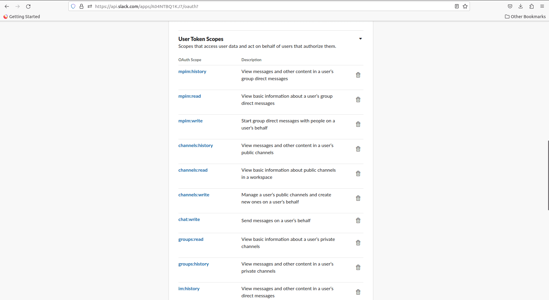The height and width of the screenshot is (300, 549).
Task: Open the downloads panel
Action: tap(520, 6)
